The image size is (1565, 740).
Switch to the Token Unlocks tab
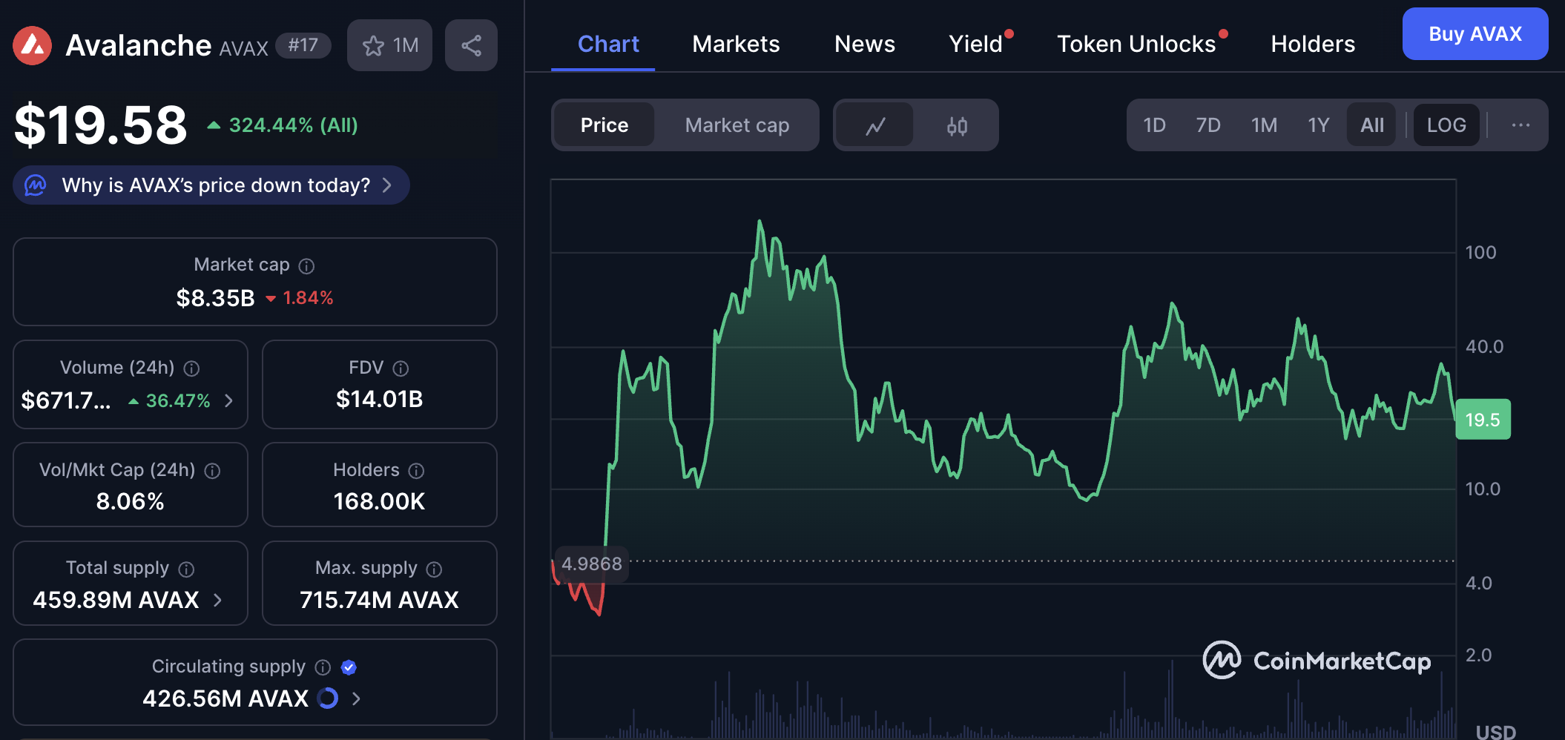(1136, 44)
